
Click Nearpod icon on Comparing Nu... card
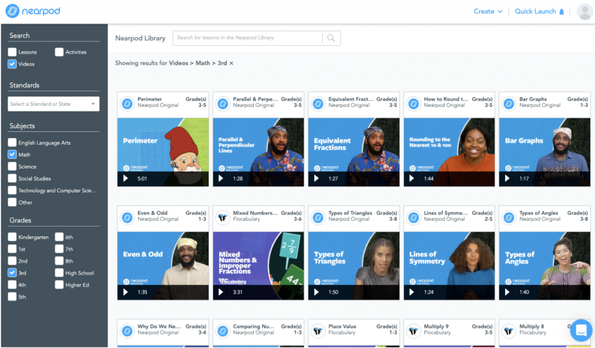pos(223,331)
